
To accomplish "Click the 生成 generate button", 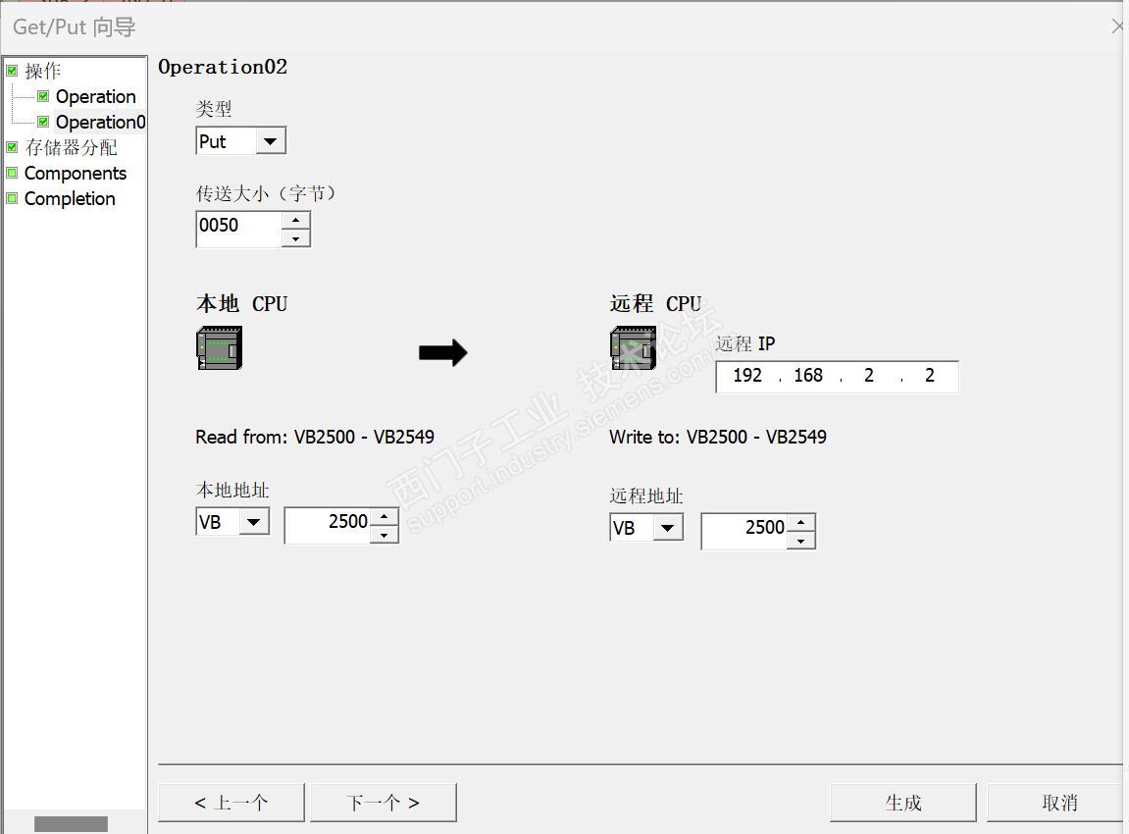I will [x=902, y=803].
